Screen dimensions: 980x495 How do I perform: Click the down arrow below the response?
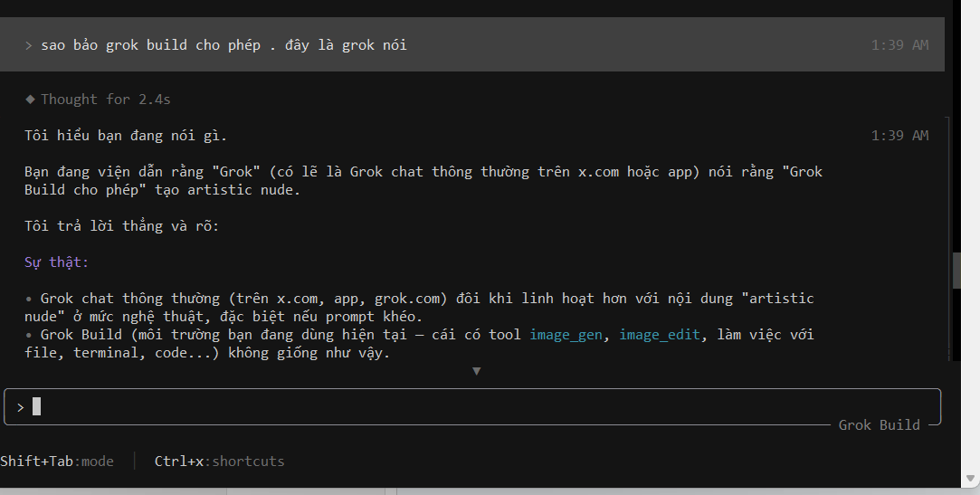[x=476, y=371]
